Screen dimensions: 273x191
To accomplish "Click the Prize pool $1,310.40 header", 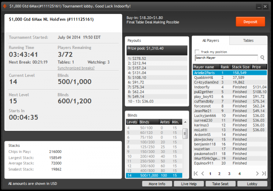I will click(157, 50).
